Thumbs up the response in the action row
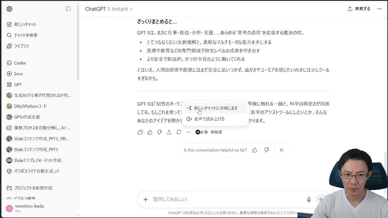This screenshot has width=388, height=218. [x=150, y=132]
